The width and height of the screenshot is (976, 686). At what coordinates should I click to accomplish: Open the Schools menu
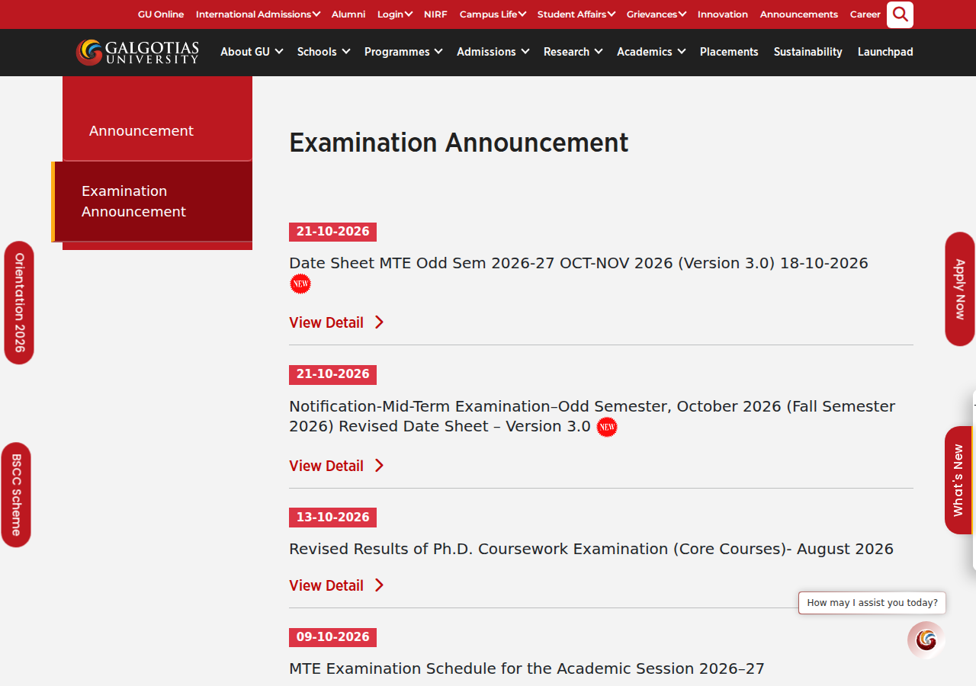pyautogui.click(x=323, y=52)
